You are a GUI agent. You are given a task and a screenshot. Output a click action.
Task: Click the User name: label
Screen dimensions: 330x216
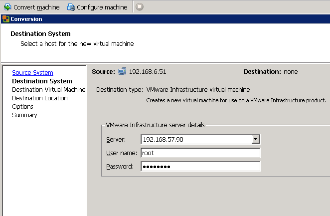point(122,153)
